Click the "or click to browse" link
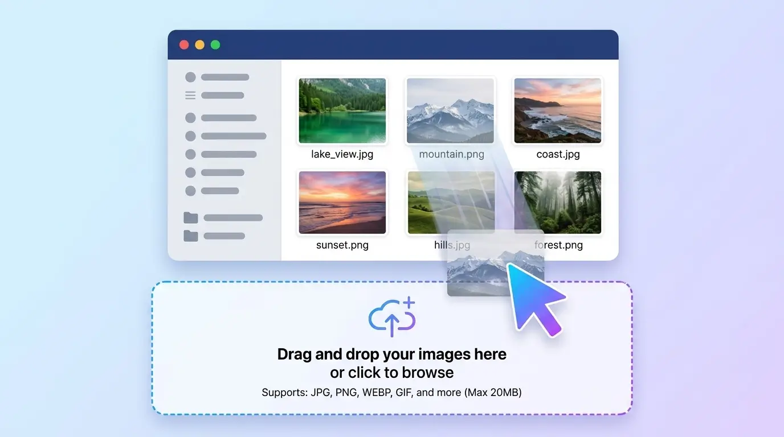 (x=392, y=373)
